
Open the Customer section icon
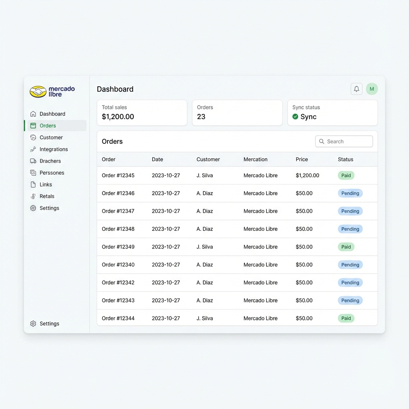33,137
